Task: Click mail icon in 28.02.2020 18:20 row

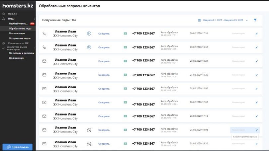Action: click(x=44, y=75)
